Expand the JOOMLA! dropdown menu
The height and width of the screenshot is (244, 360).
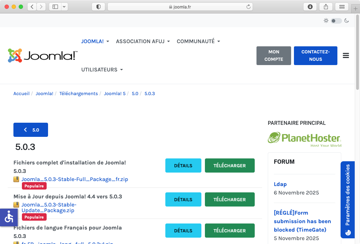(95, 41)
